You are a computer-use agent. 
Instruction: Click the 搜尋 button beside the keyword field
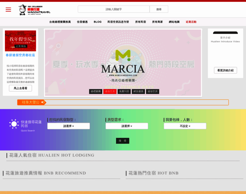click(159, 9)
